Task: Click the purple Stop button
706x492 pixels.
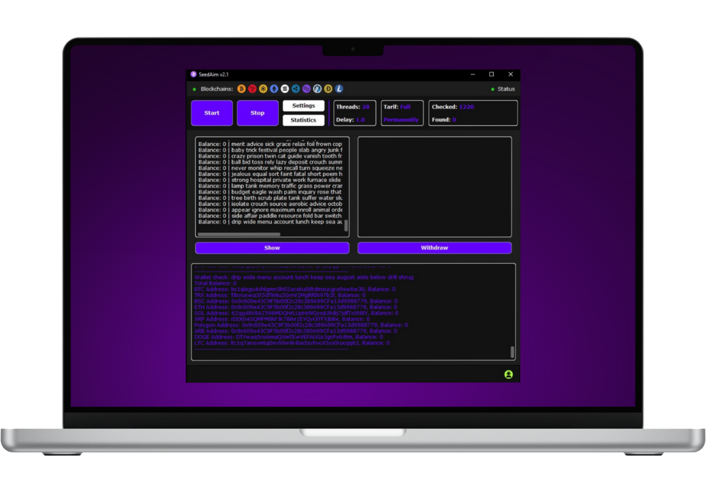Action: point(258,113)
